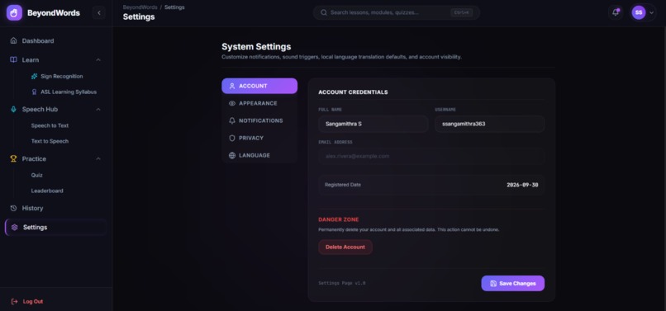This screenshot has height=311, width=666.
Task: Click the Privacy shield icon
Action: [x=232, y=139]
